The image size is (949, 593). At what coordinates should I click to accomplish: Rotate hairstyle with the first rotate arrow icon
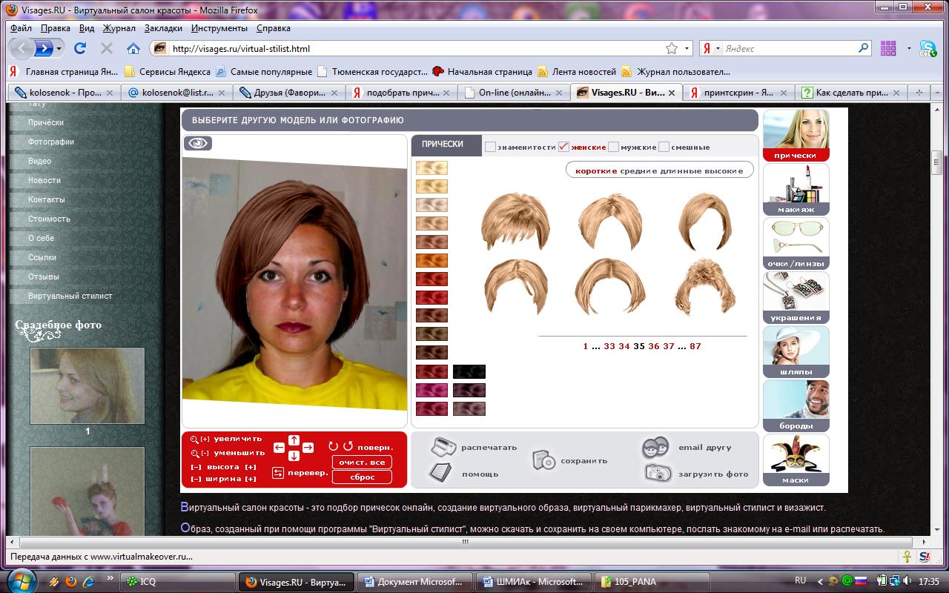(x=333, y=446)
